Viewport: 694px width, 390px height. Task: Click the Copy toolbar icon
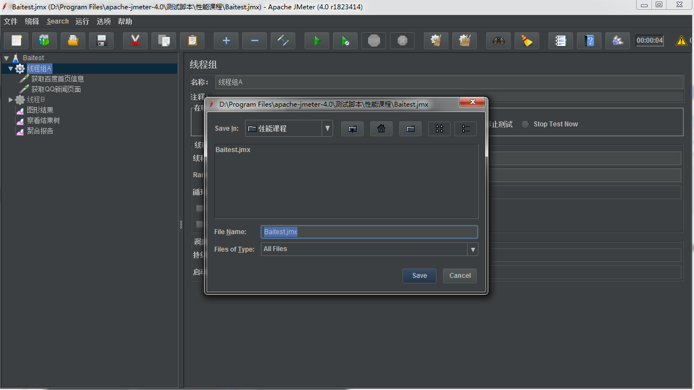click(164, 40)
